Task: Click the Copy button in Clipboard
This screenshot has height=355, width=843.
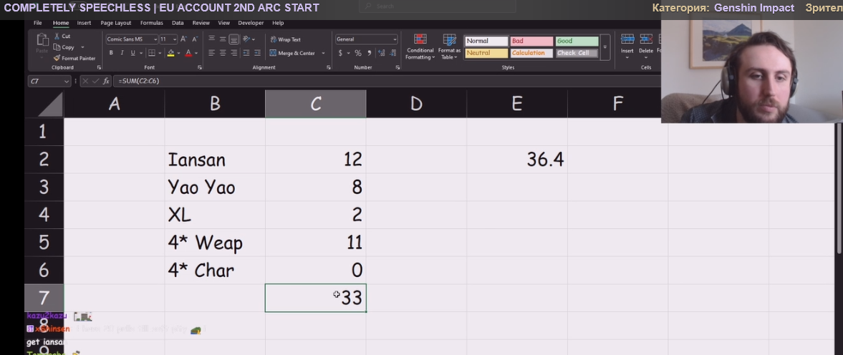Action: click(64, 47)
